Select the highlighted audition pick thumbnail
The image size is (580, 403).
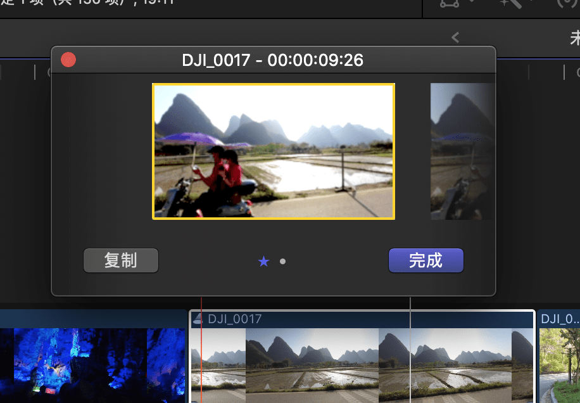pyautogui.click(x=274, y=151)
